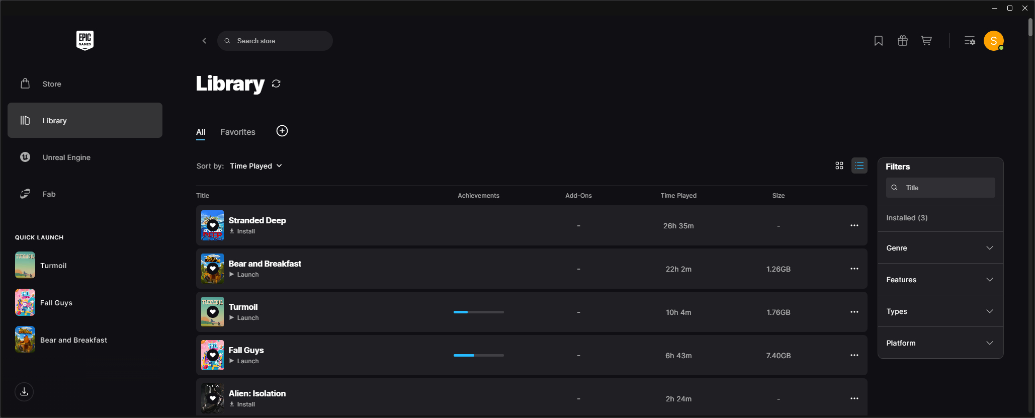Image resolution: width=1035 pixels, height=418 pixels.
Task: Click the Achievements column header
Action: click(479, 196)
